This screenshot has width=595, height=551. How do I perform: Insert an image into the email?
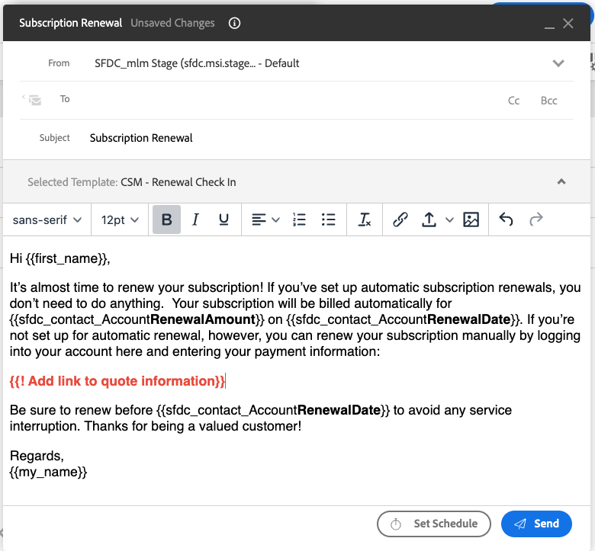click(x=471, y=219)
